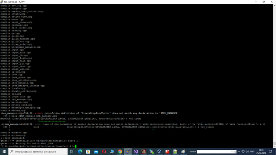Click 'compile motion.cpp' line
This screenshot has width=276, height=155.
pos(13,135)
